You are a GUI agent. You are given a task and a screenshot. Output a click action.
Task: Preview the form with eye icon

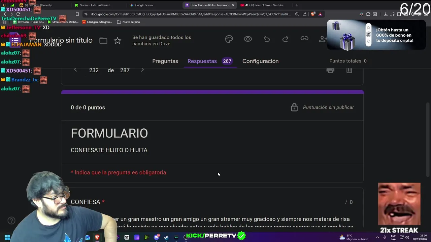(248, 39)
